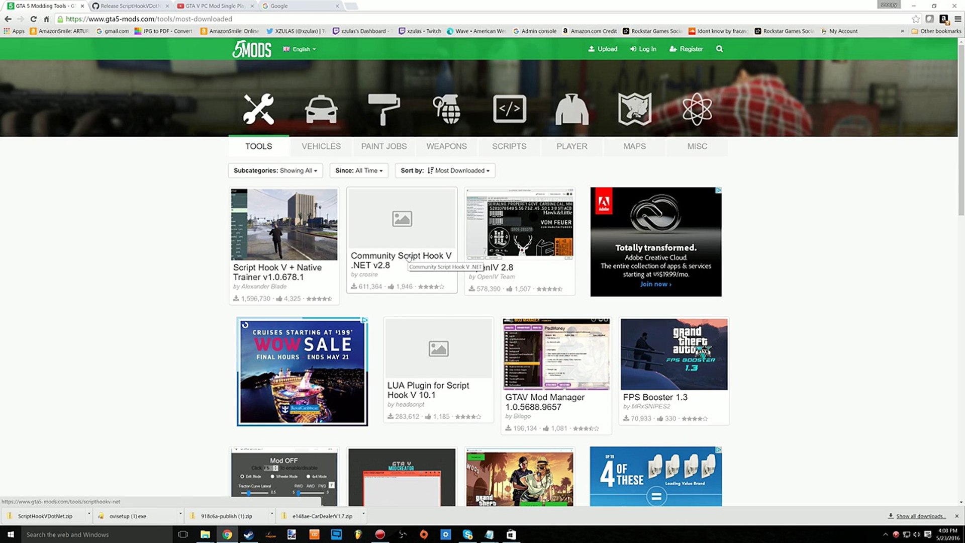The image size is (965, 543).
Task: Open e148ae-CarDealerV1.7.zip download options arrow
Action: [363, 514]
